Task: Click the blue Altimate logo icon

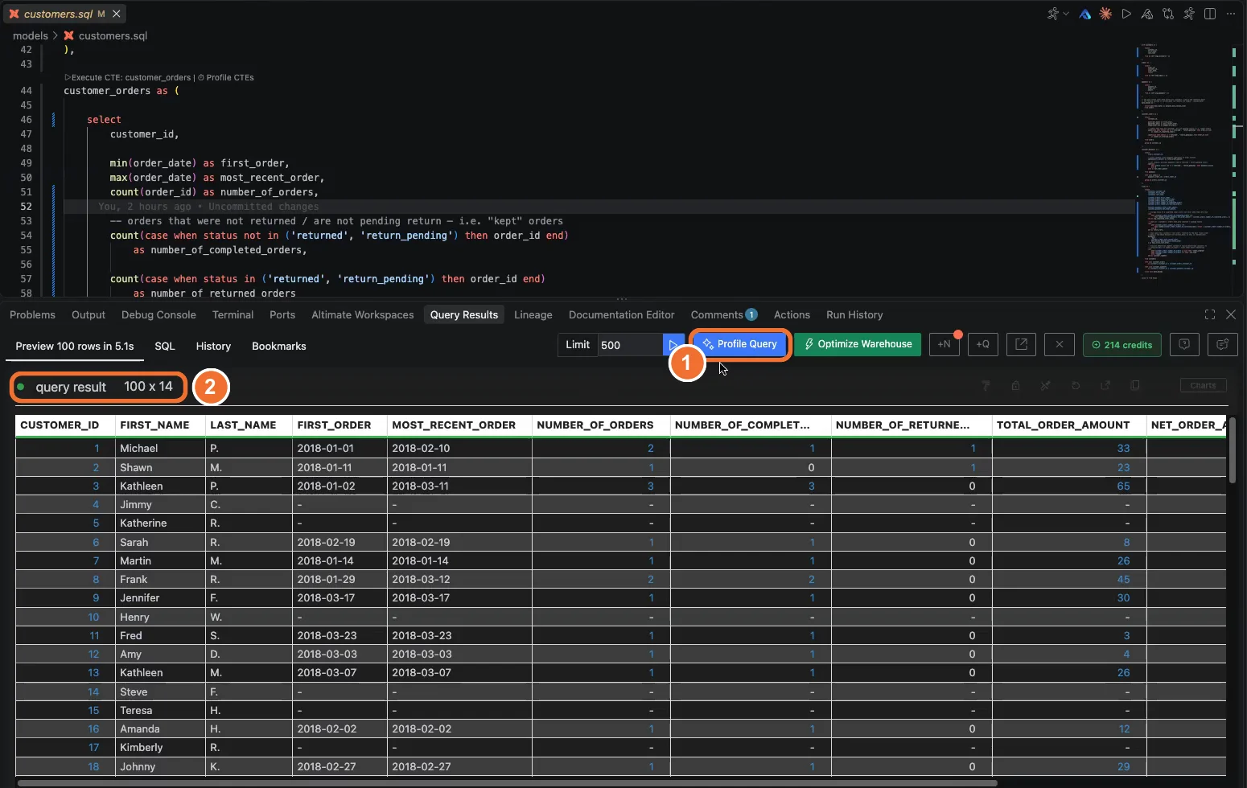Action: tap(1085, 14)
